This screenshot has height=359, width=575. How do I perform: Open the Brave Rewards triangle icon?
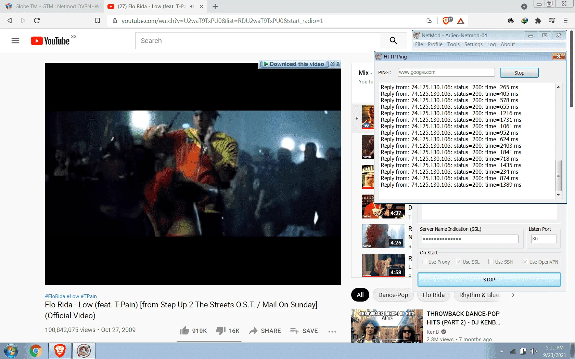tap(461, 21)
